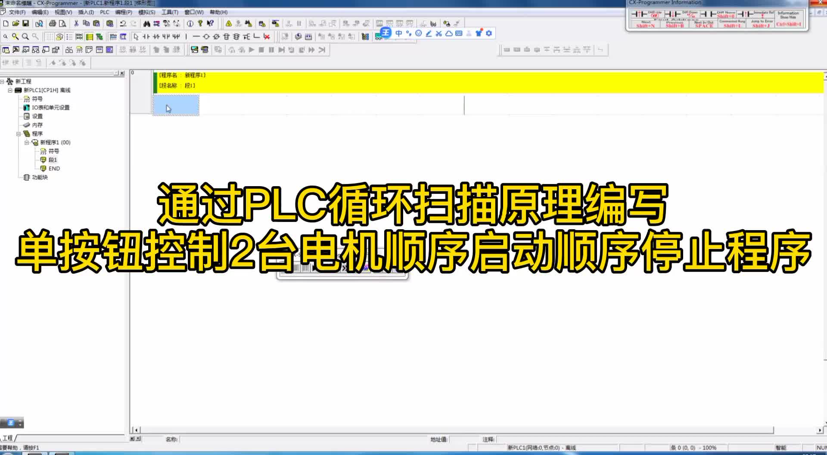Switch IME 中 language mode

coord(398,33)
